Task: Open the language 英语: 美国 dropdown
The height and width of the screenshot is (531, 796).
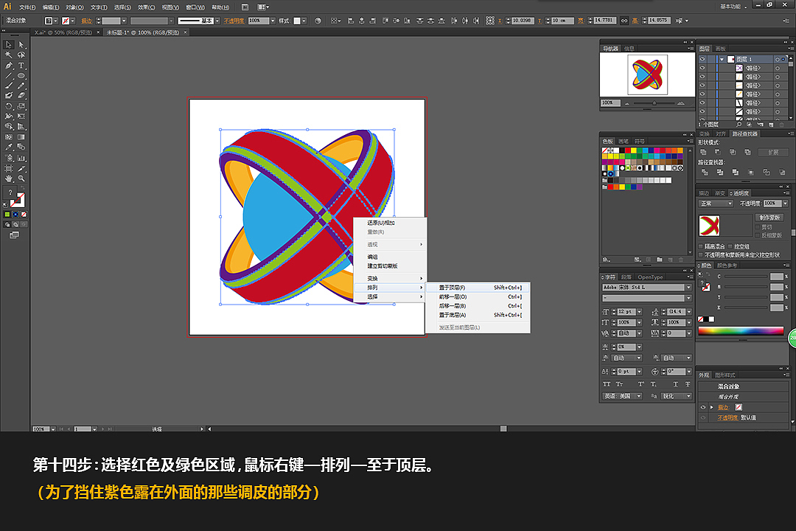Action: point(623,396)
